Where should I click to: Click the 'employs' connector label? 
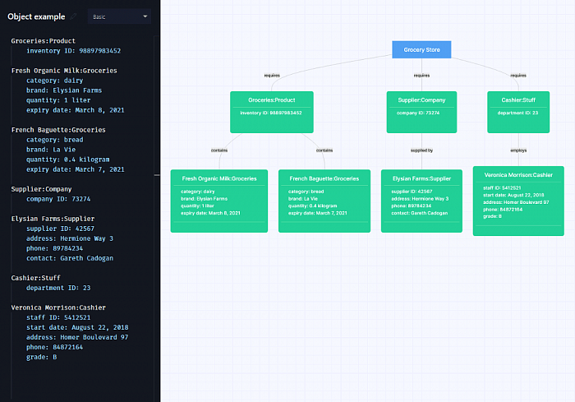click(518, 150)
